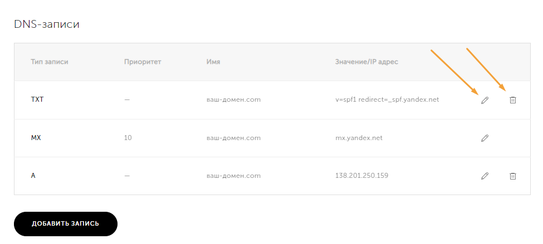Click the Имя column header
Viewport: 543px width, 244px height.
tap(213, 62)
